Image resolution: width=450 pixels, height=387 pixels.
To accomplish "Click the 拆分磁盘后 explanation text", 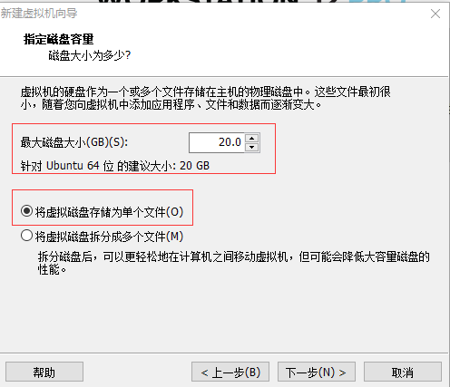I will [x=233, y=263].
